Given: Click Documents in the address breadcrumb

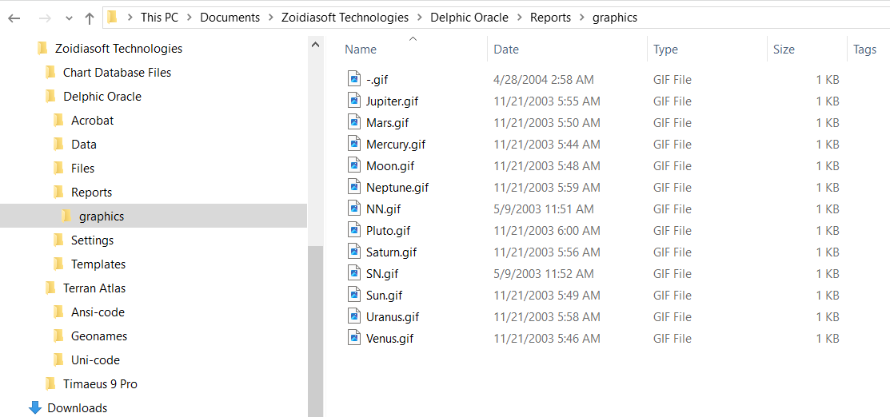Looking at the screenshot, I should click(229, 18).
